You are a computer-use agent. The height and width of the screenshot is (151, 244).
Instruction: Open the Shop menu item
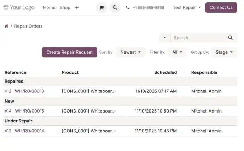(65, 7)
